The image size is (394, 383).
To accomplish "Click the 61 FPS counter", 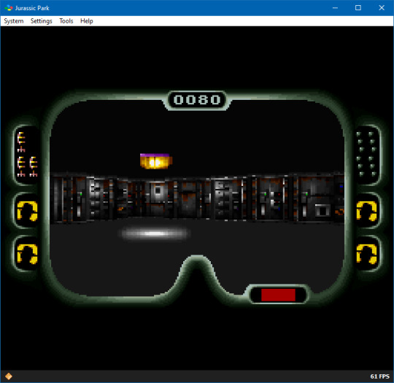I will (379, 376).
